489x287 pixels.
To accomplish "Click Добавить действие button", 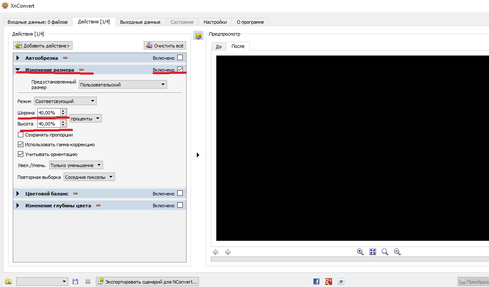I will point(43,45).
